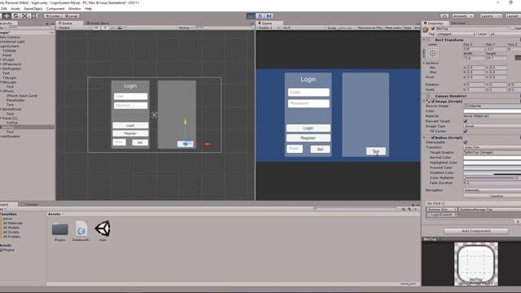Open the Window menu
This screenshot has height=293, width=521.
point(74,9)
